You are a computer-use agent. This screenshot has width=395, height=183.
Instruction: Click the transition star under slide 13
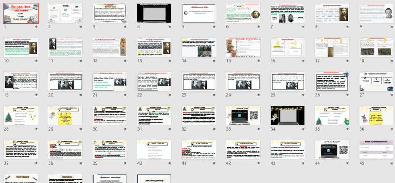[170, 61]
